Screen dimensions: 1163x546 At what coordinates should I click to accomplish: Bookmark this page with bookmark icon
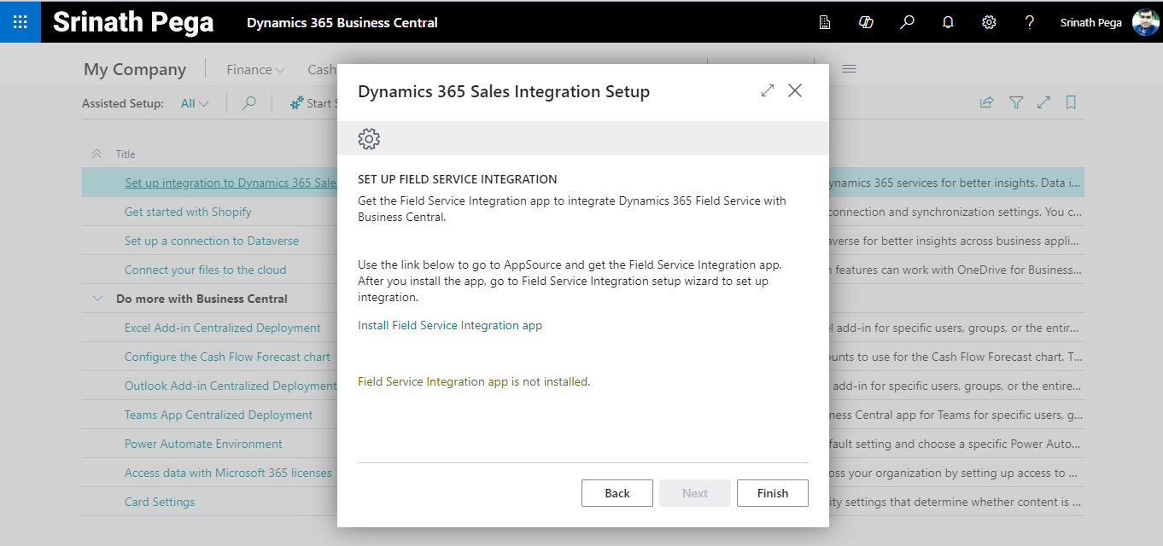pos(1071,102)
